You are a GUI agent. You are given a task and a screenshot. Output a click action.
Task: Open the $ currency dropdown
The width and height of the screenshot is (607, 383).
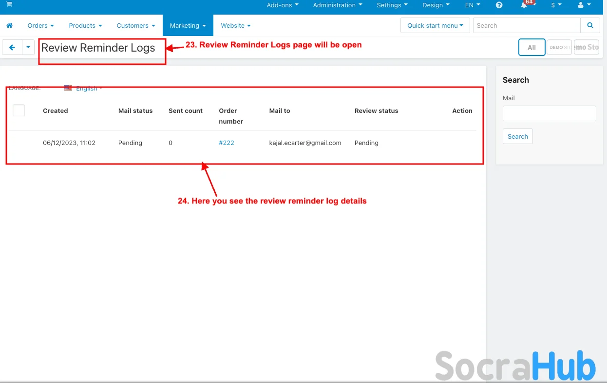click(556, 5)
